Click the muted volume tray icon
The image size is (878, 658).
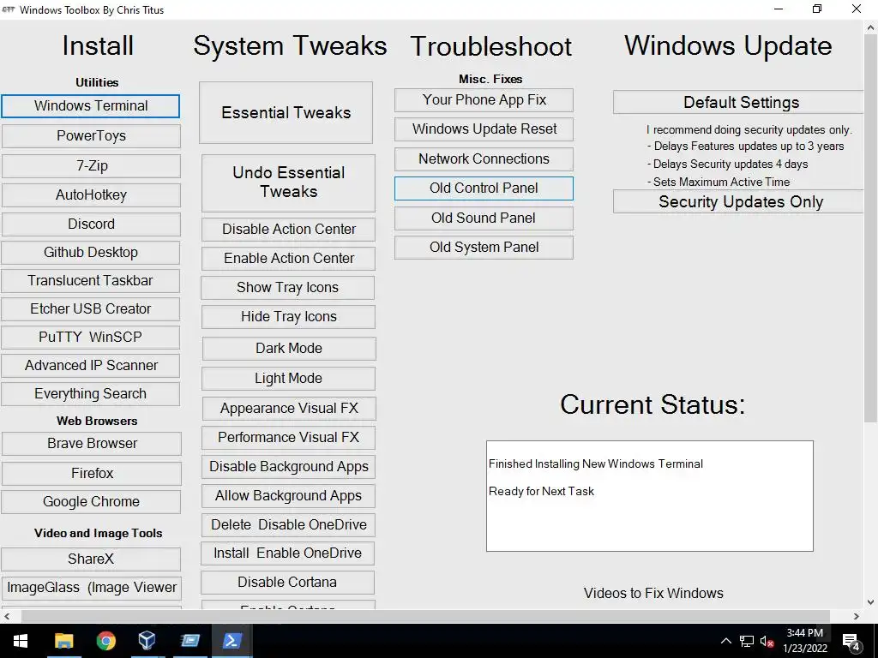coord(767,641)
